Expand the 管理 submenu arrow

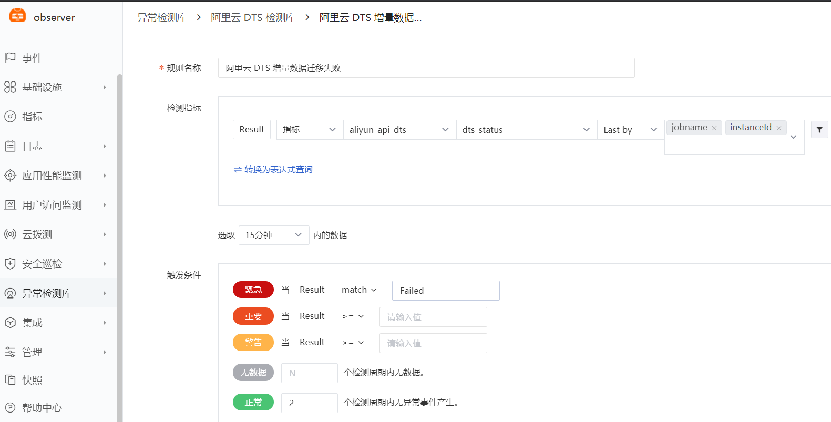pos(105,352)
